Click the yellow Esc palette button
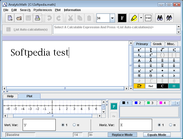Screen dimensions: 183x139 139,86
